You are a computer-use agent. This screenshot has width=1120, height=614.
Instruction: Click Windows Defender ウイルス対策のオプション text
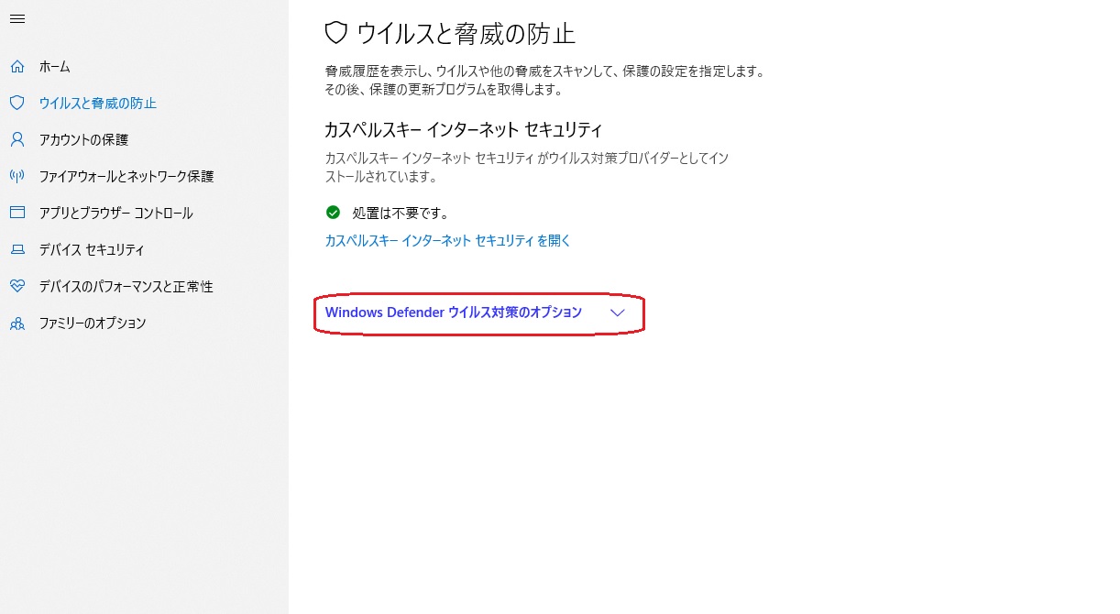pos(454,312)
